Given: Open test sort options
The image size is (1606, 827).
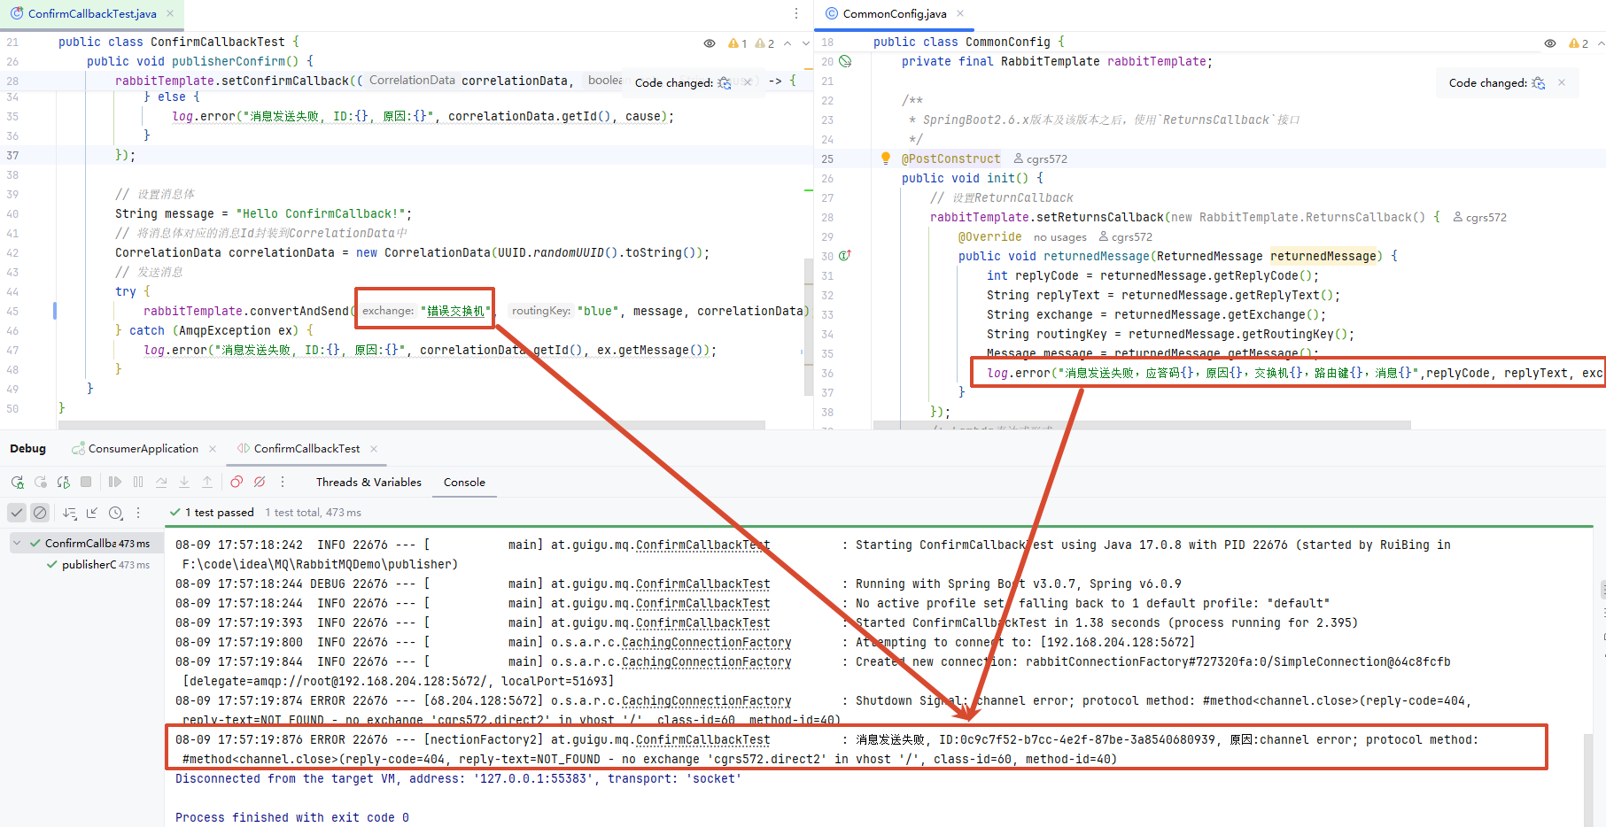Looking at the screenshot, I should click(70, 513).
